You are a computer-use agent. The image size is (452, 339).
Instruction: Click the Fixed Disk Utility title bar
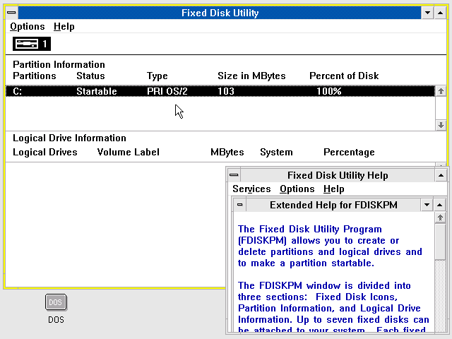(220, 13)
